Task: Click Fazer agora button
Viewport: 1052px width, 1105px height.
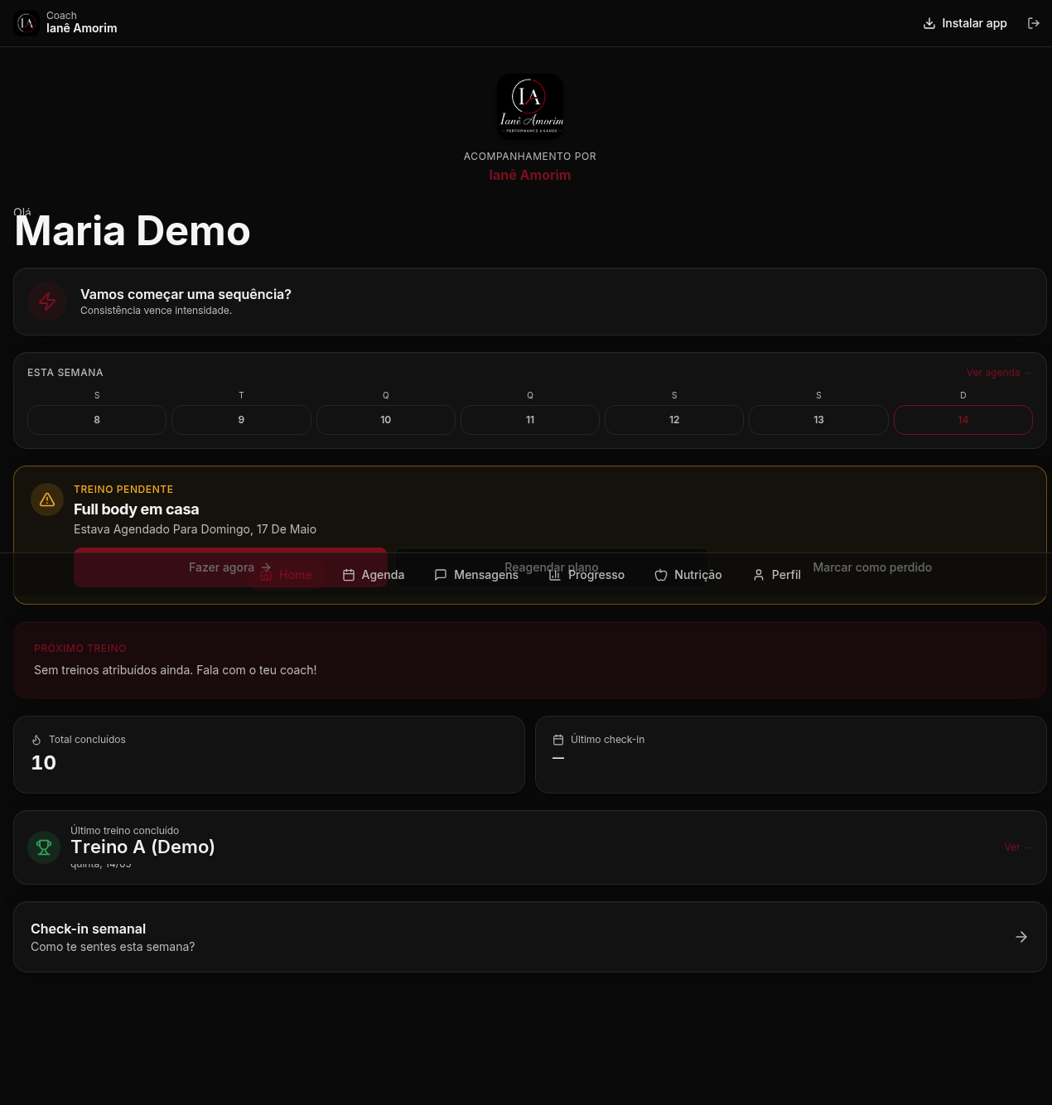Action: (230, 567)
